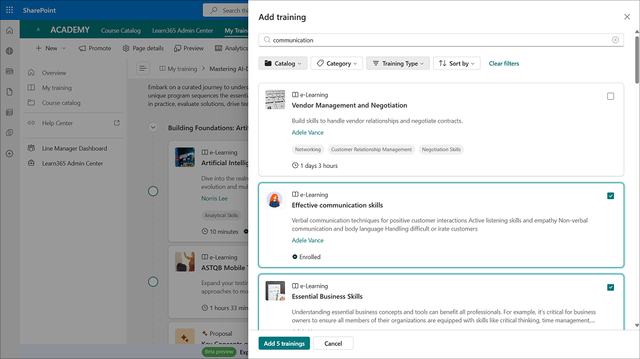The height and width of the screenshot is (359, 640).
Task: Clear the search text with X icon
Action: coord(615,40)
